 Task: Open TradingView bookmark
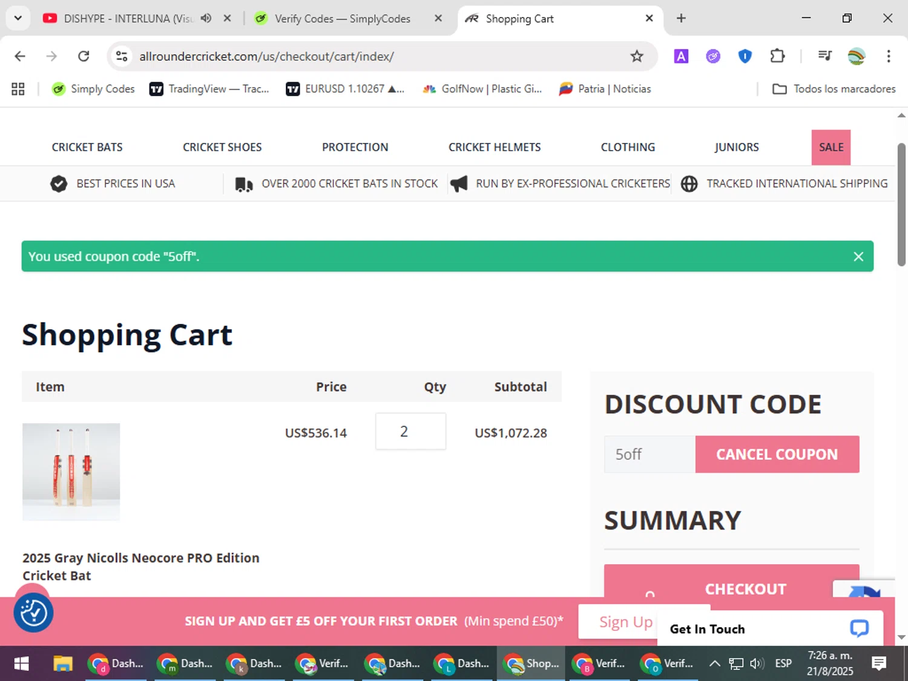pyautogui.click(x=209, y=89)
